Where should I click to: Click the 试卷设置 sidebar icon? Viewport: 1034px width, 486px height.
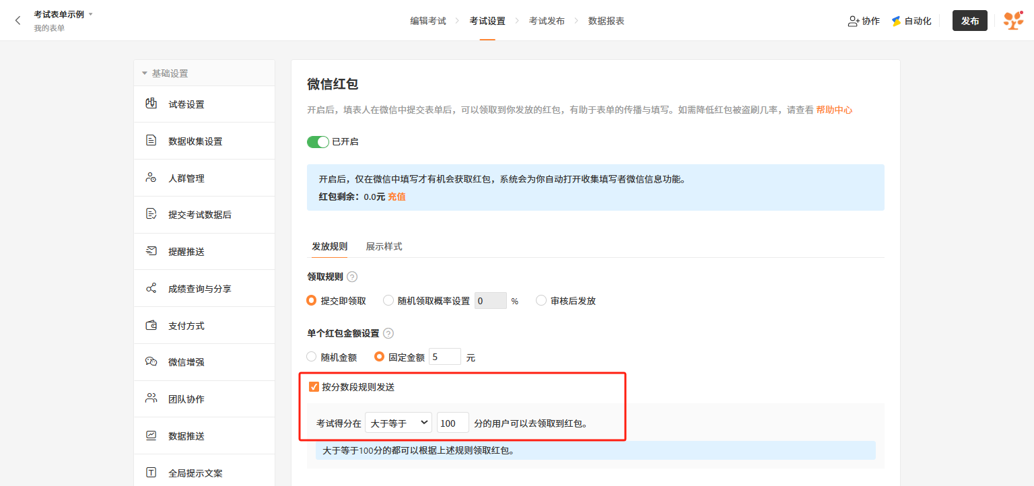(x=151, y=104)
